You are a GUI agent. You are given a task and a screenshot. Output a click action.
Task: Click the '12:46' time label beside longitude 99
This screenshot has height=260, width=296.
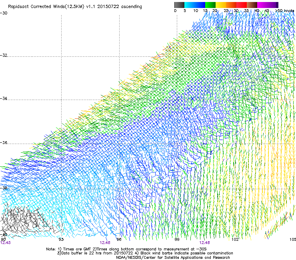pyautogui.click(x=204, y=243)
